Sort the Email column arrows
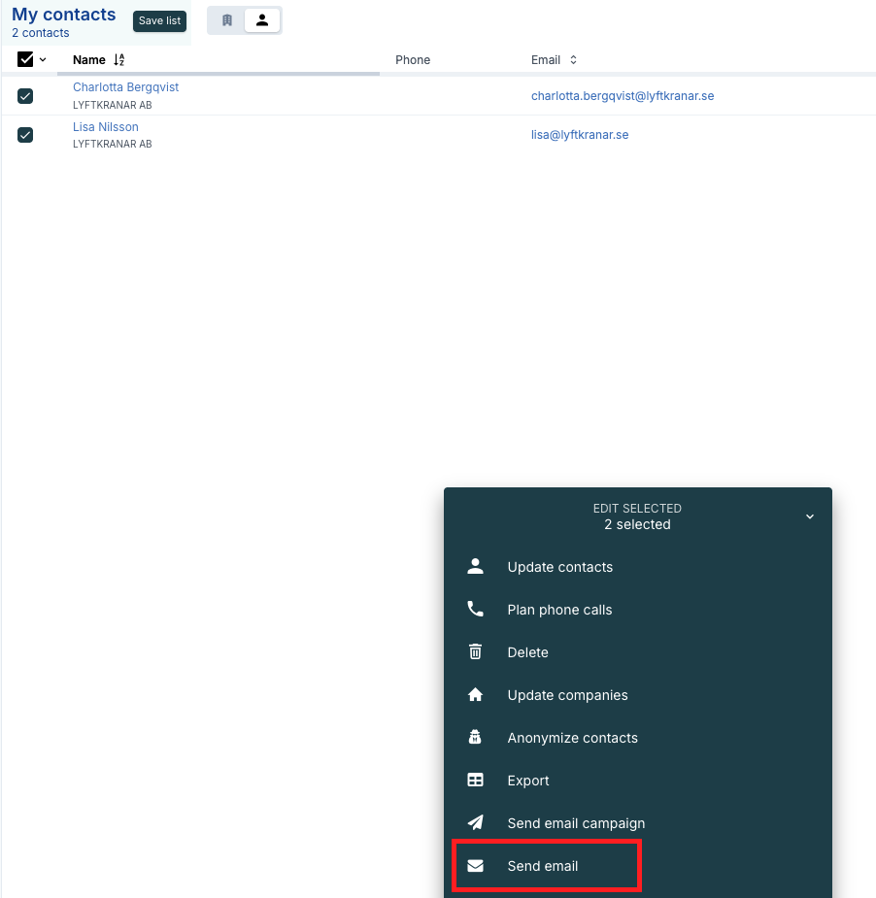This screenshot has width=876, height=898. 573,59
